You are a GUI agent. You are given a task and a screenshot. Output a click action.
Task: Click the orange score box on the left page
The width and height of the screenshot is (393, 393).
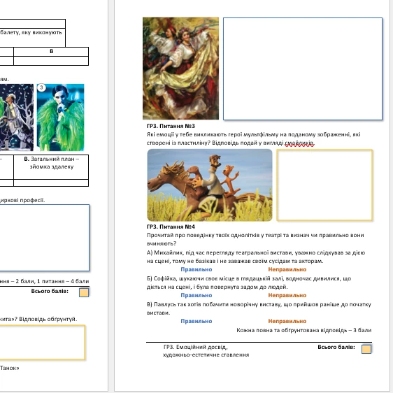tap(84, 292)
